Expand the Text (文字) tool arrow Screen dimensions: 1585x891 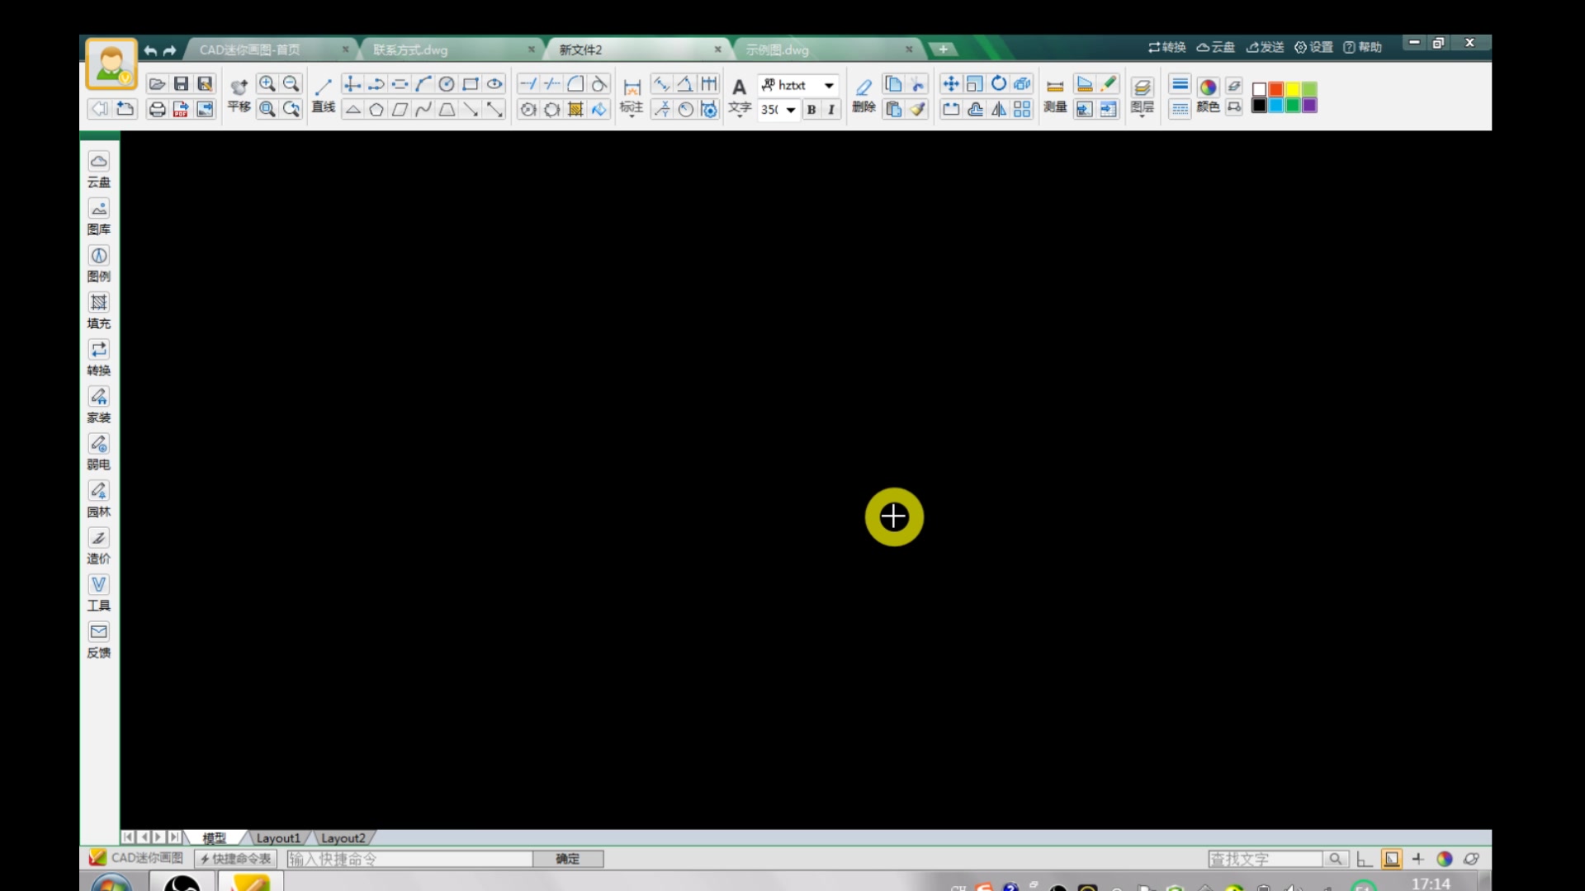(740, 117)
